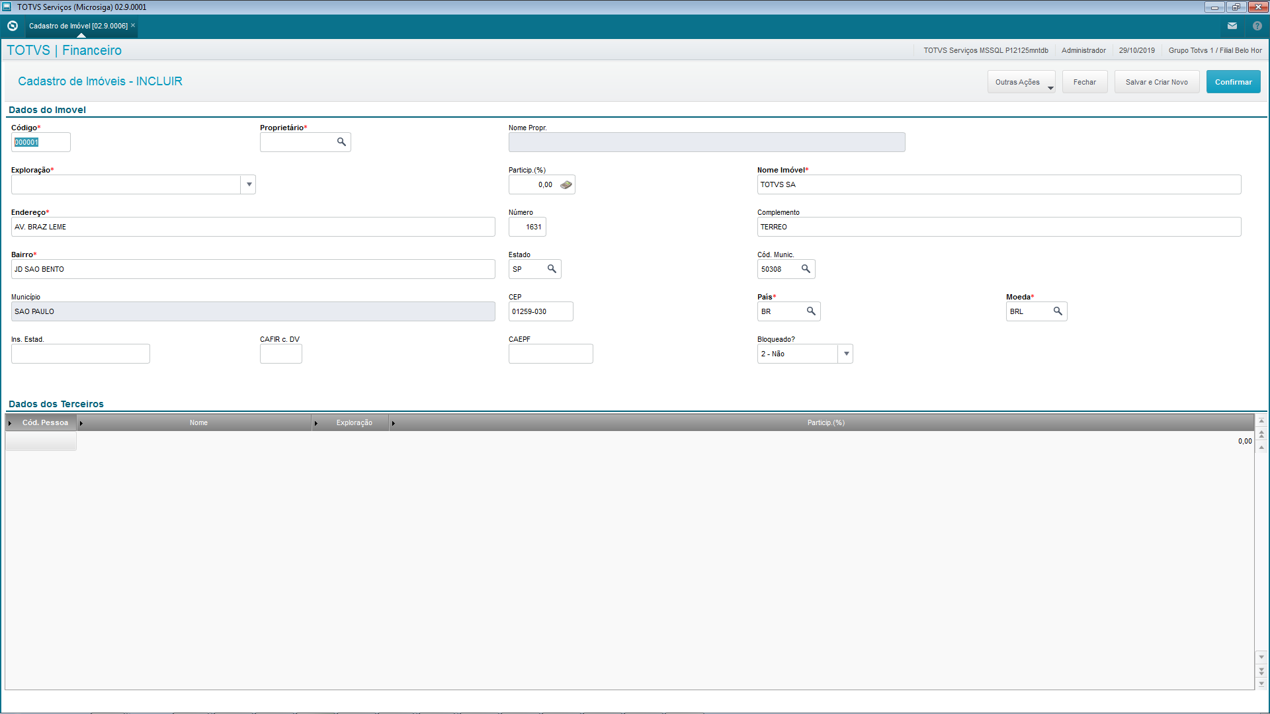Screen dimensions: 1270x714
Task: Open Cód. Munic. lookup magnifier icon
Action: click(806, 269)
